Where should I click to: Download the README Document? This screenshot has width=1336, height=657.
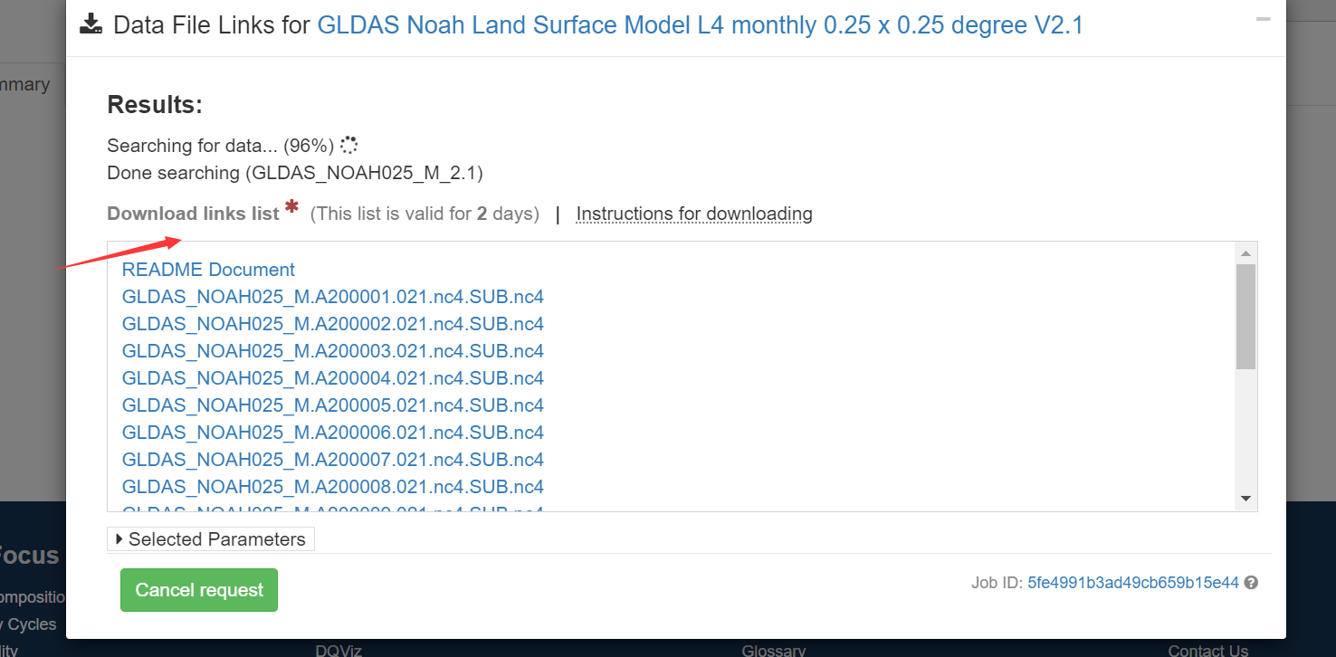207,269
